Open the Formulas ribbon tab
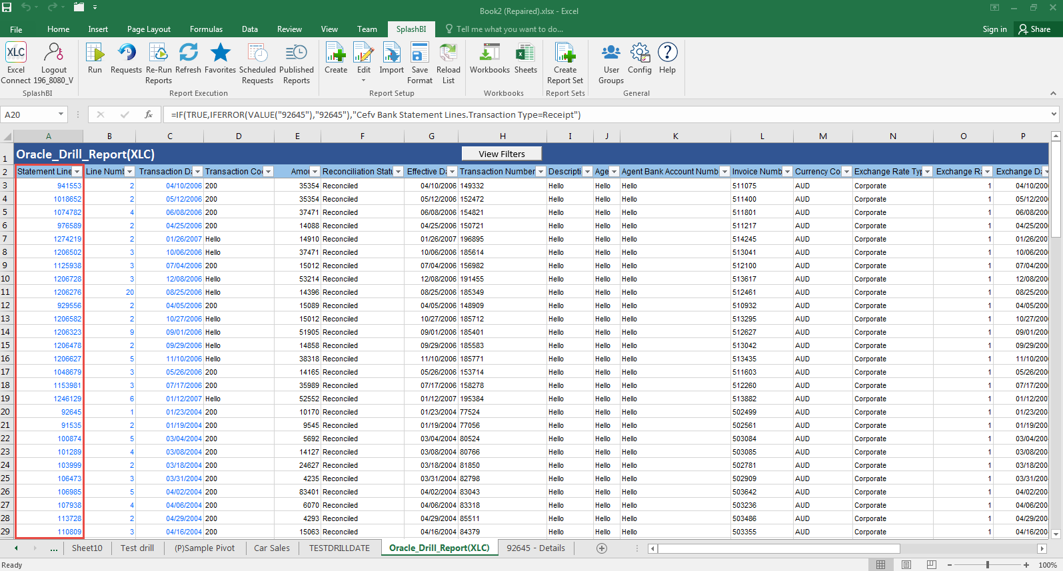 206,29
